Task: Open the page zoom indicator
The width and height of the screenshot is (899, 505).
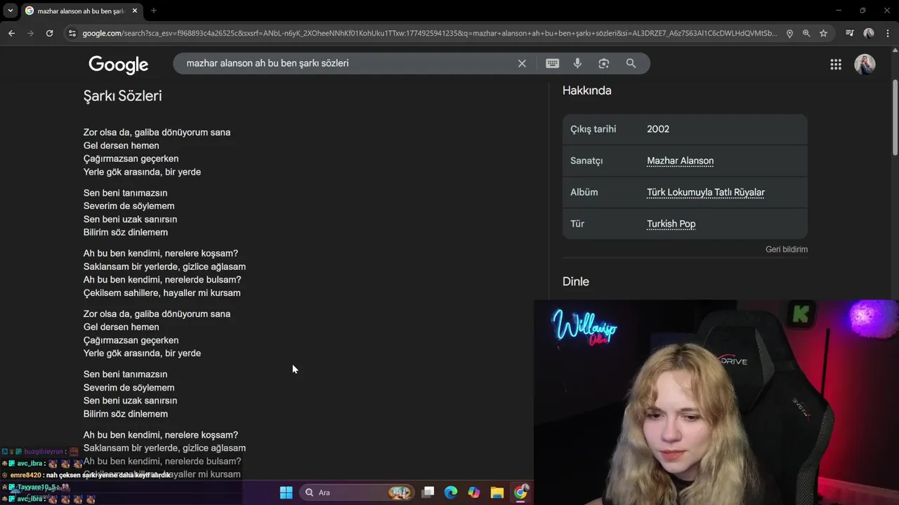Action: [806, 33]
